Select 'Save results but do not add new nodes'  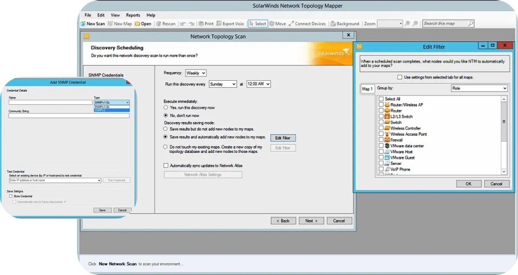click(166, 129)
